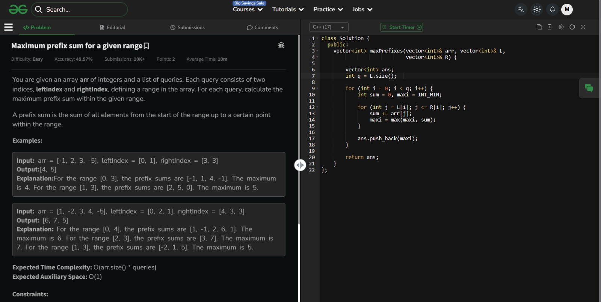Bookmark the Maximum prefix sum problem
Image resolution: width=601 pixels, height=302 pixels.
(x=146, y=46)
